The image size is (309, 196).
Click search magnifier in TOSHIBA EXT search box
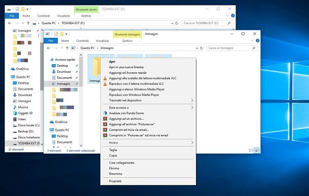coord(229,23)
